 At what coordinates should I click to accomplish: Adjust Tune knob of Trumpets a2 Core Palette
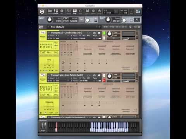pyautogui.click(x=110, y=34)
